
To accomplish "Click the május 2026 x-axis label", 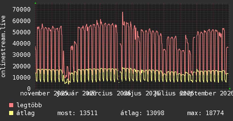I will [142, 93].
